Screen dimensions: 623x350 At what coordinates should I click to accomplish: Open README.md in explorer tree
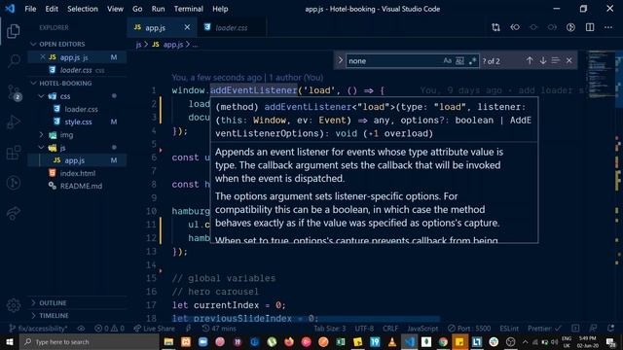click(x=81, y=186)
